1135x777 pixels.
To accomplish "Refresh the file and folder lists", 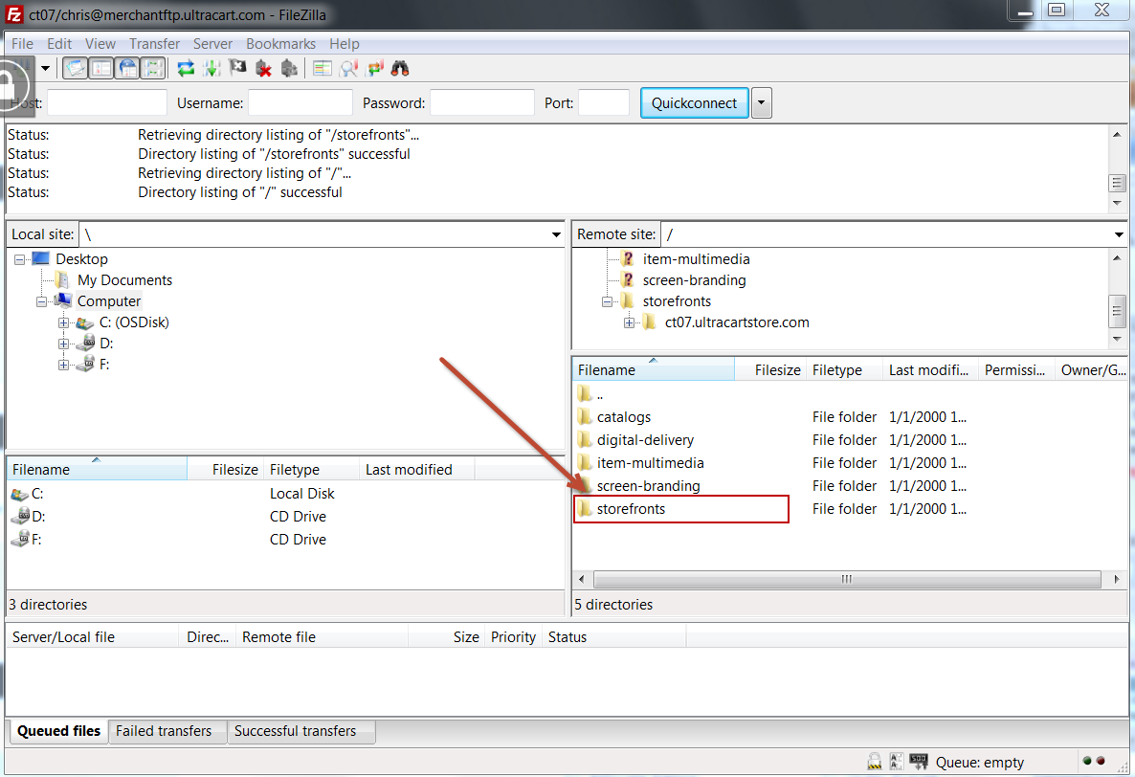I will pos(186,69).
